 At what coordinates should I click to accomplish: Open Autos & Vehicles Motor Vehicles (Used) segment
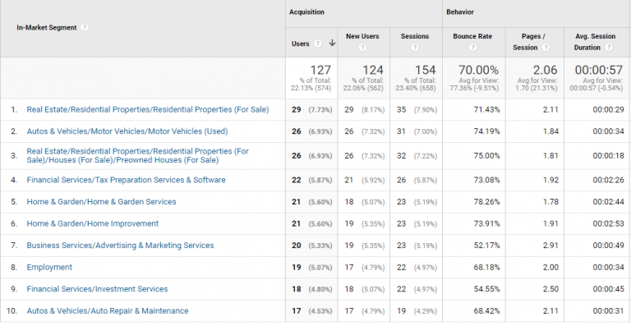pos(127,131)
